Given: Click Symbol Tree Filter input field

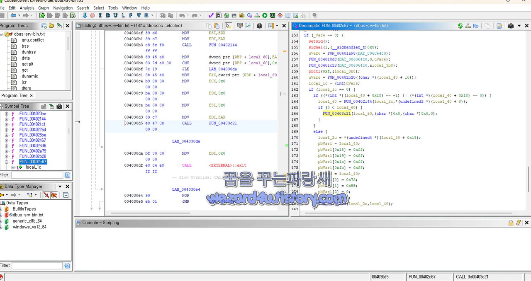Looking at the screenshot, I should click(x=37, y=175).
